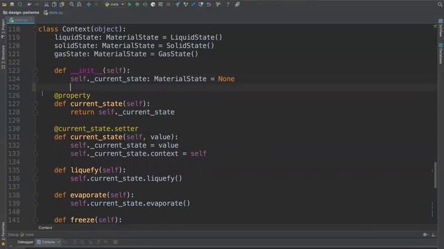
Task: Click the show history toolbar icon
Action: coord(200,4)
